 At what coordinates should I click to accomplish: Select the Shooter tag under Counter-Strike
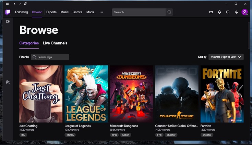[171, 135]
